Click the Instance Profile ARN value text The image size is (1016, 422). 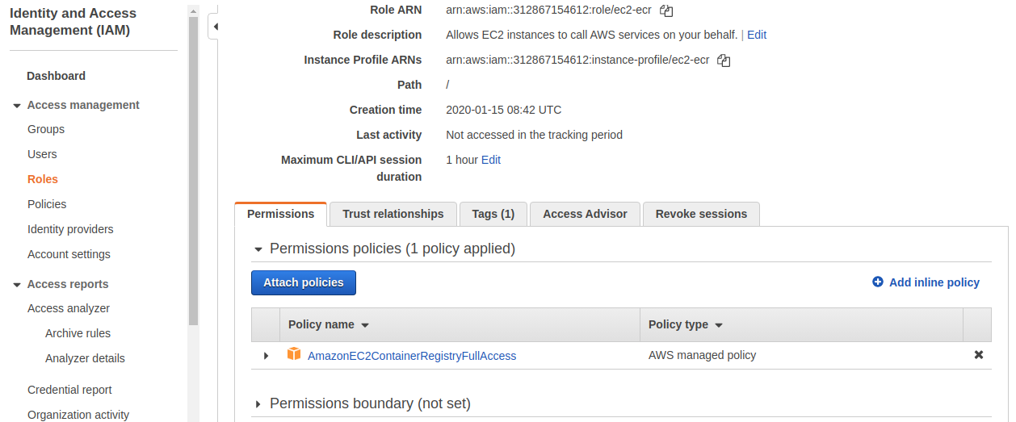(577, 60)
